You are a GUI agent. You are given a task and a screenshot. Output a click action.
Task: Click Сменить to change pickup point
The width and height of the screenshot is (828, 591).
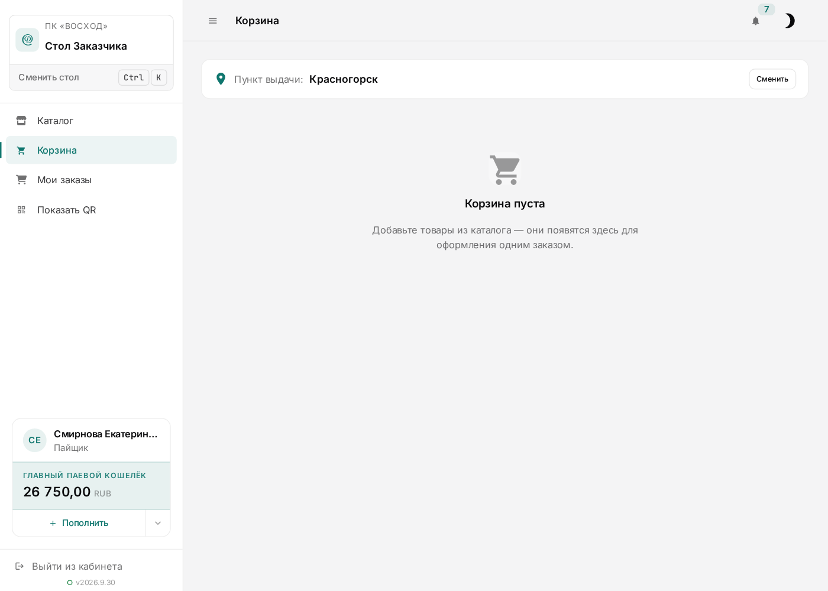(772, 79)
